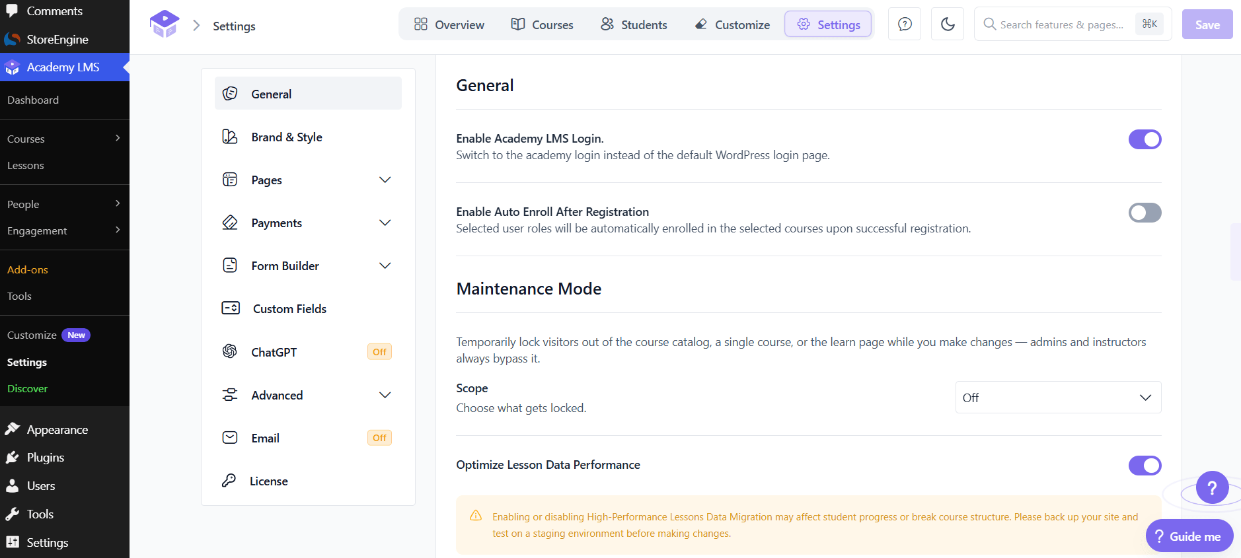The image size is (1241, 558).
Task: Open the Add-ons link in sidebar
Action: coord(28,269)
